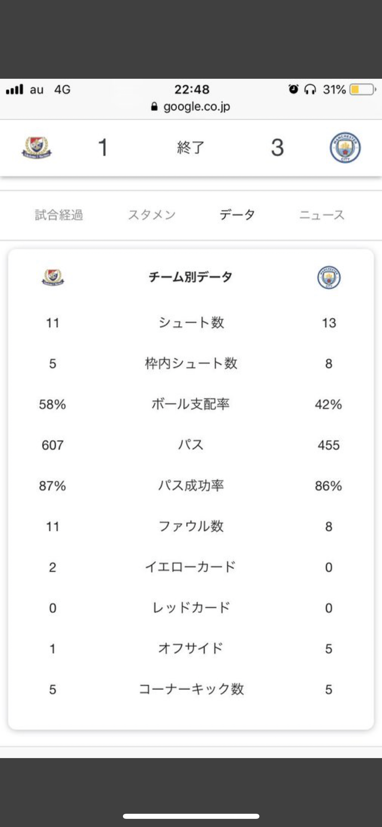Tap the battery icon in status bar
The image size is (382, 827).
pos(363,90)
